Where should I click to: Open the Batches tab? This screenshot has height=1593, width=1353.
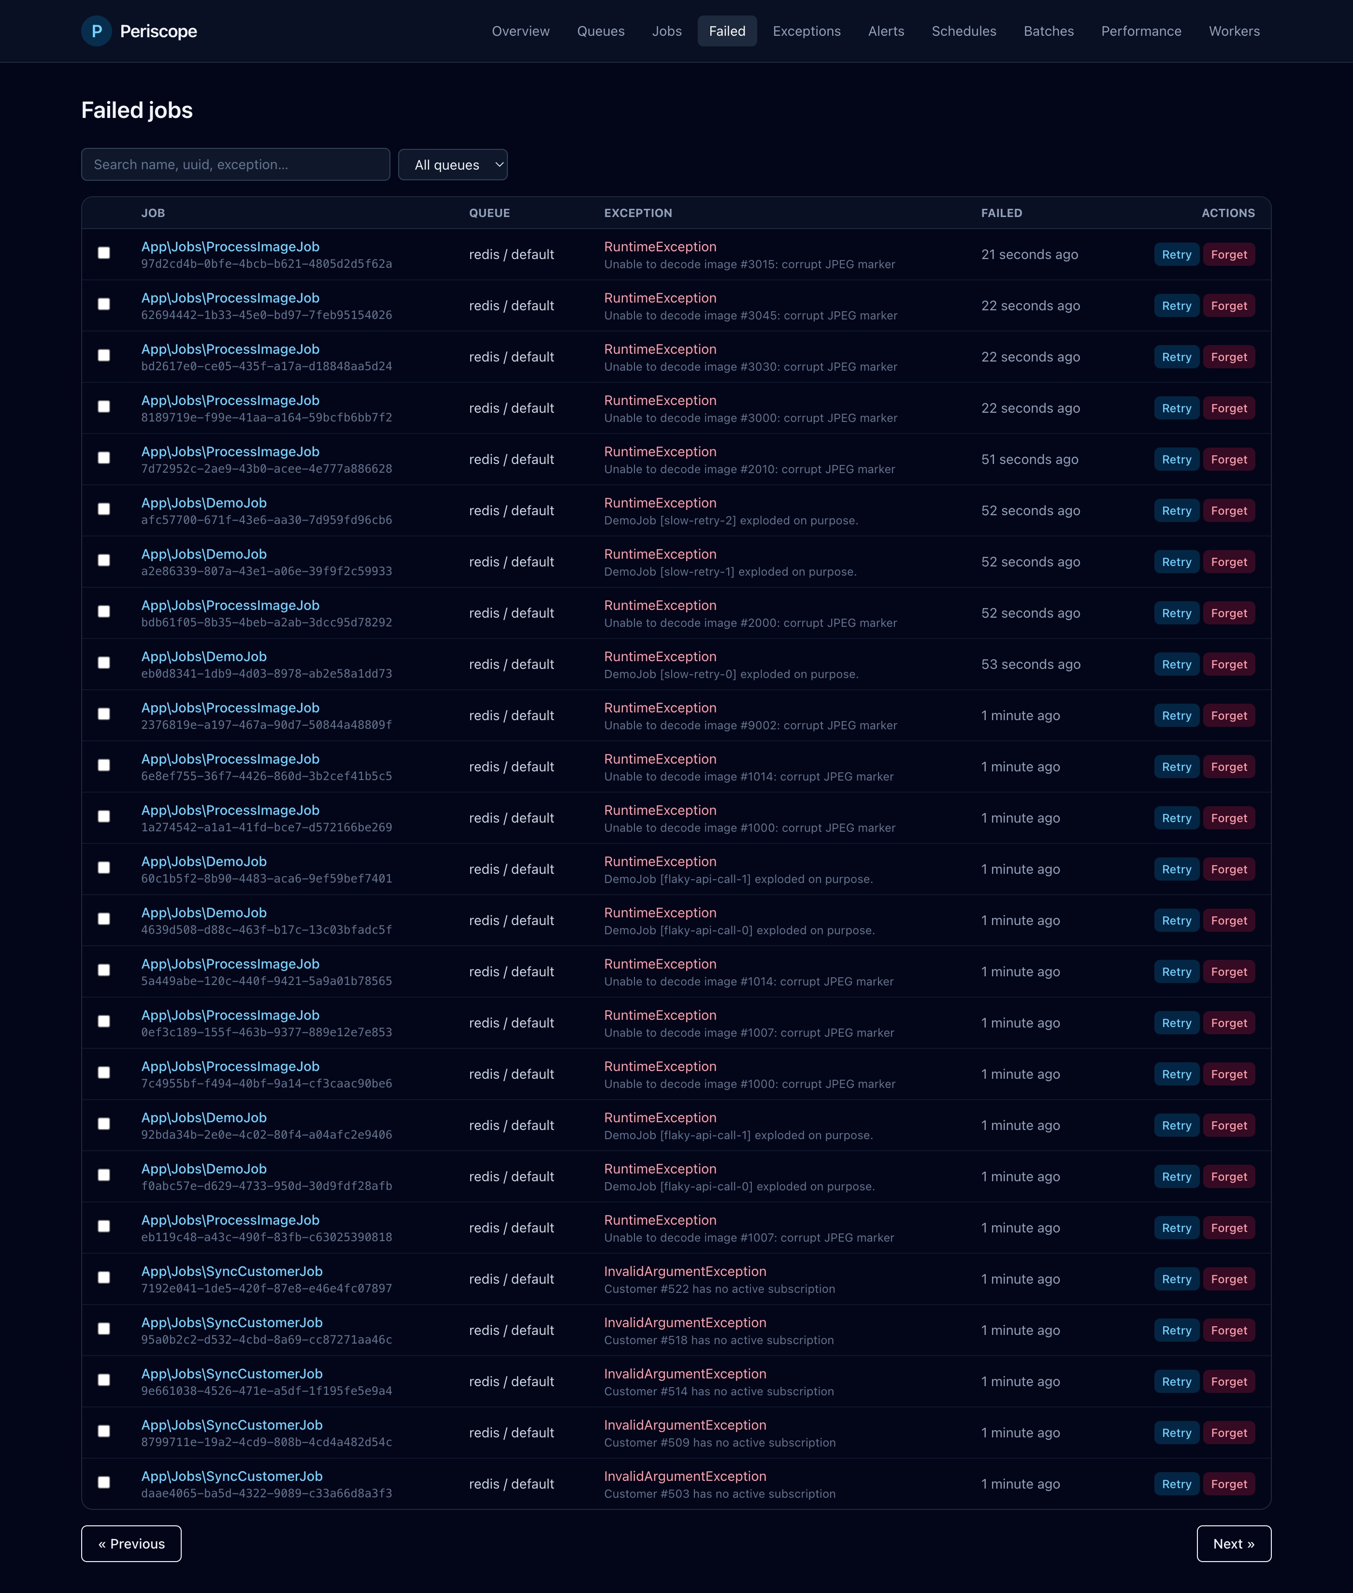pyautogui.click(x=1049, y=30)
